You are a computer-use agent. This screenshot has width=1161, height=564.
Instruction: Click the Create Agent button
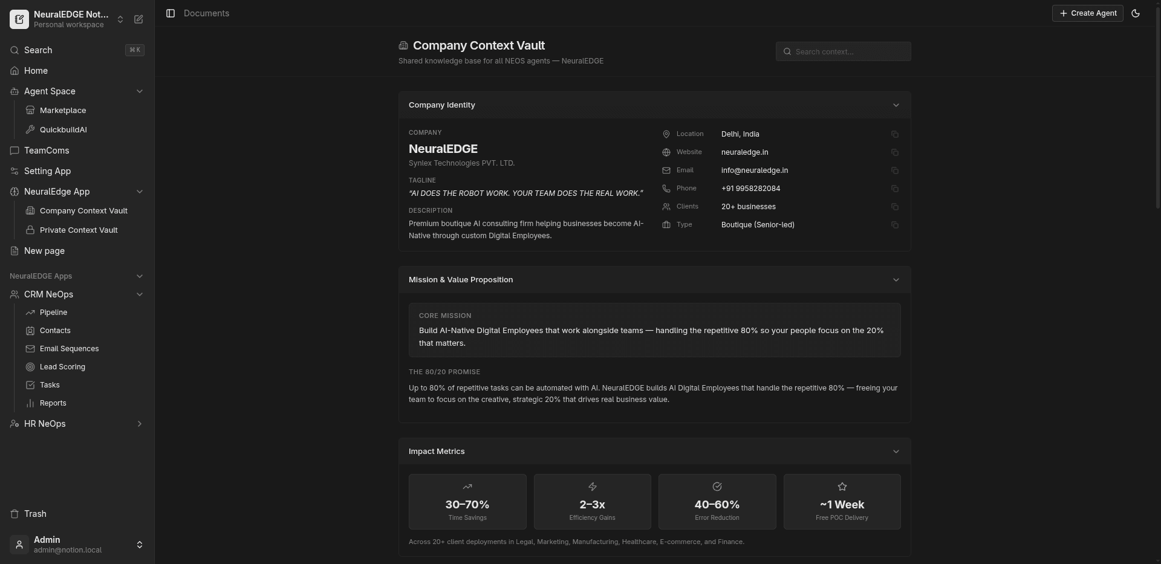coord(1087,13)
